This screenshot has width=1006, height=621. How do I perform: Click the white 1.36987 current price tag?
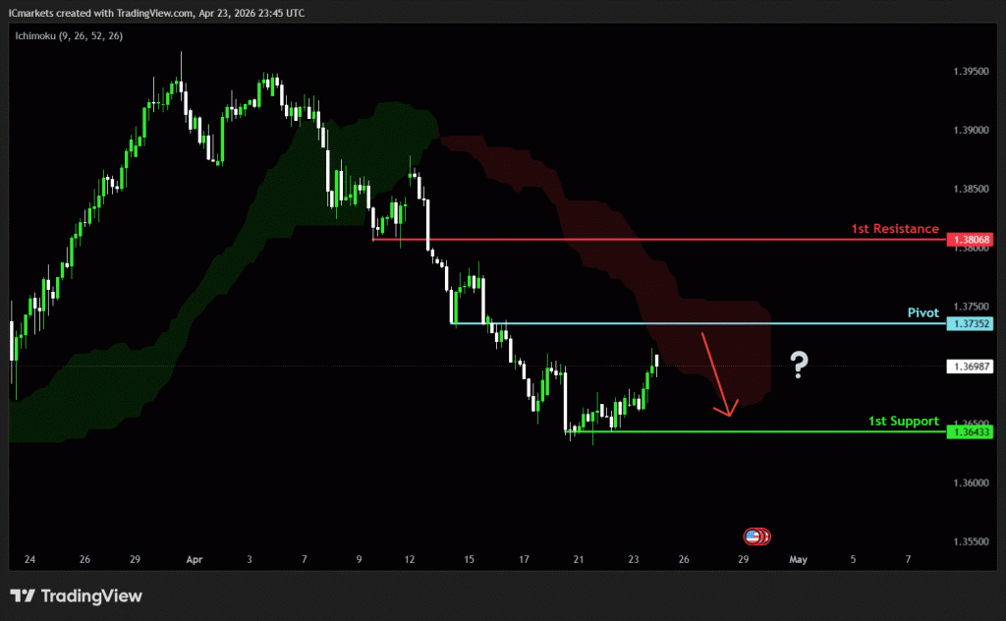click(969, 367)
